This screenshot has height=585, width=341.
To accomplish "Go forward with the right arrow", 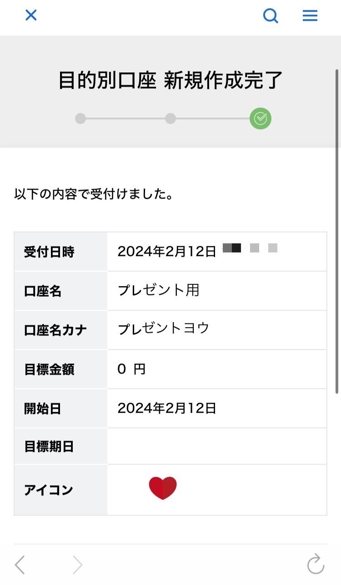I will tap(78, 565).
